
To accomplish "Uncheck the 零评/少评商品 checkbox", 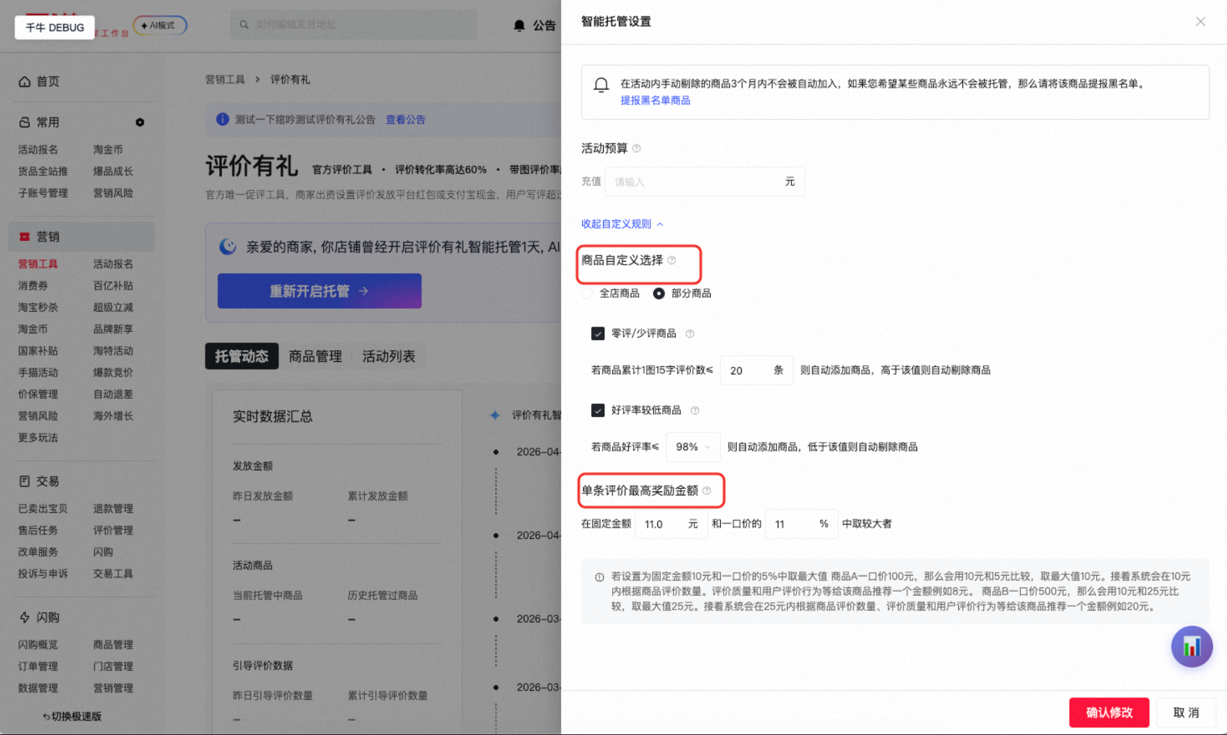I will (x=598, y=333).
